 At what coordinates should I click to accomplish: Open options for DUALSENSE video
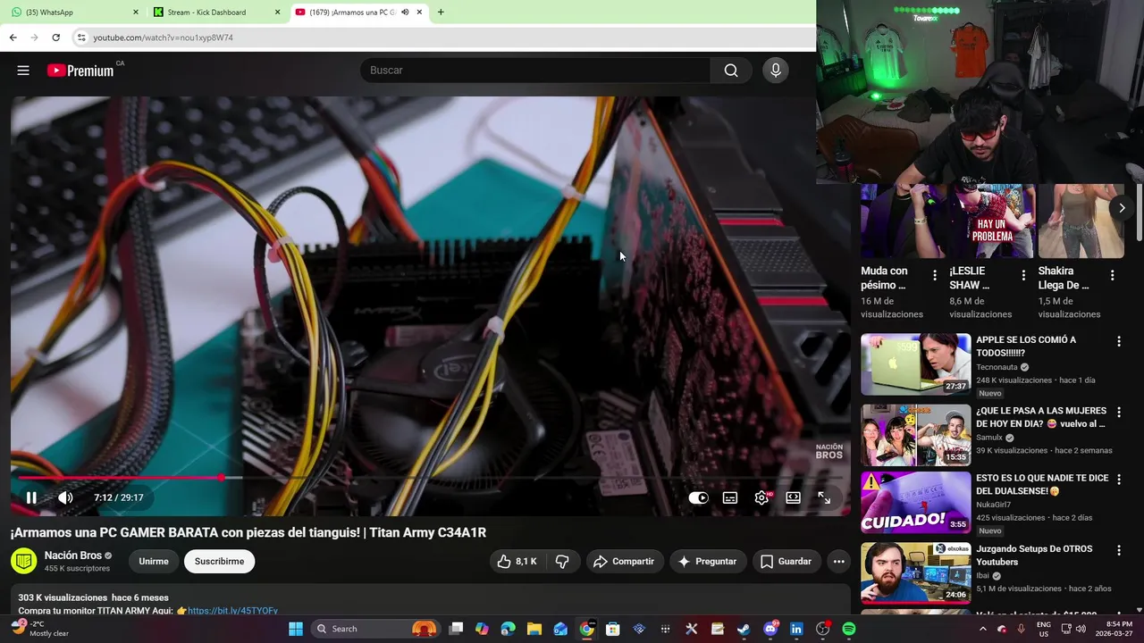[1119, 480]
